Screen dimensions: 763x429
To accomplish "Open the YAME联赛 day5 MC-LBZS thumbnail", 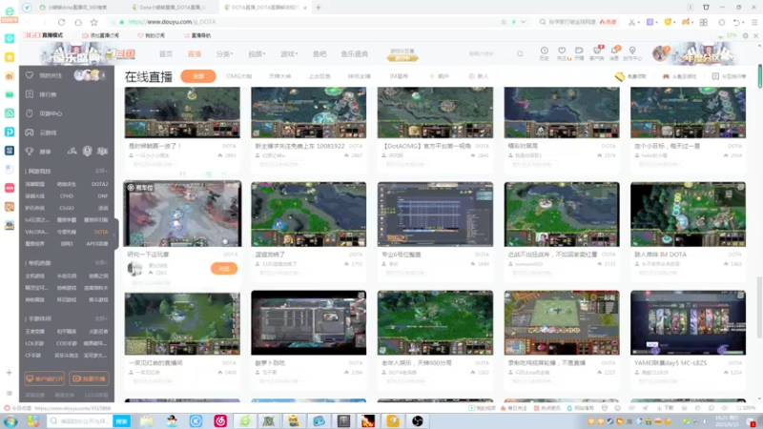I will click(688, 322).
